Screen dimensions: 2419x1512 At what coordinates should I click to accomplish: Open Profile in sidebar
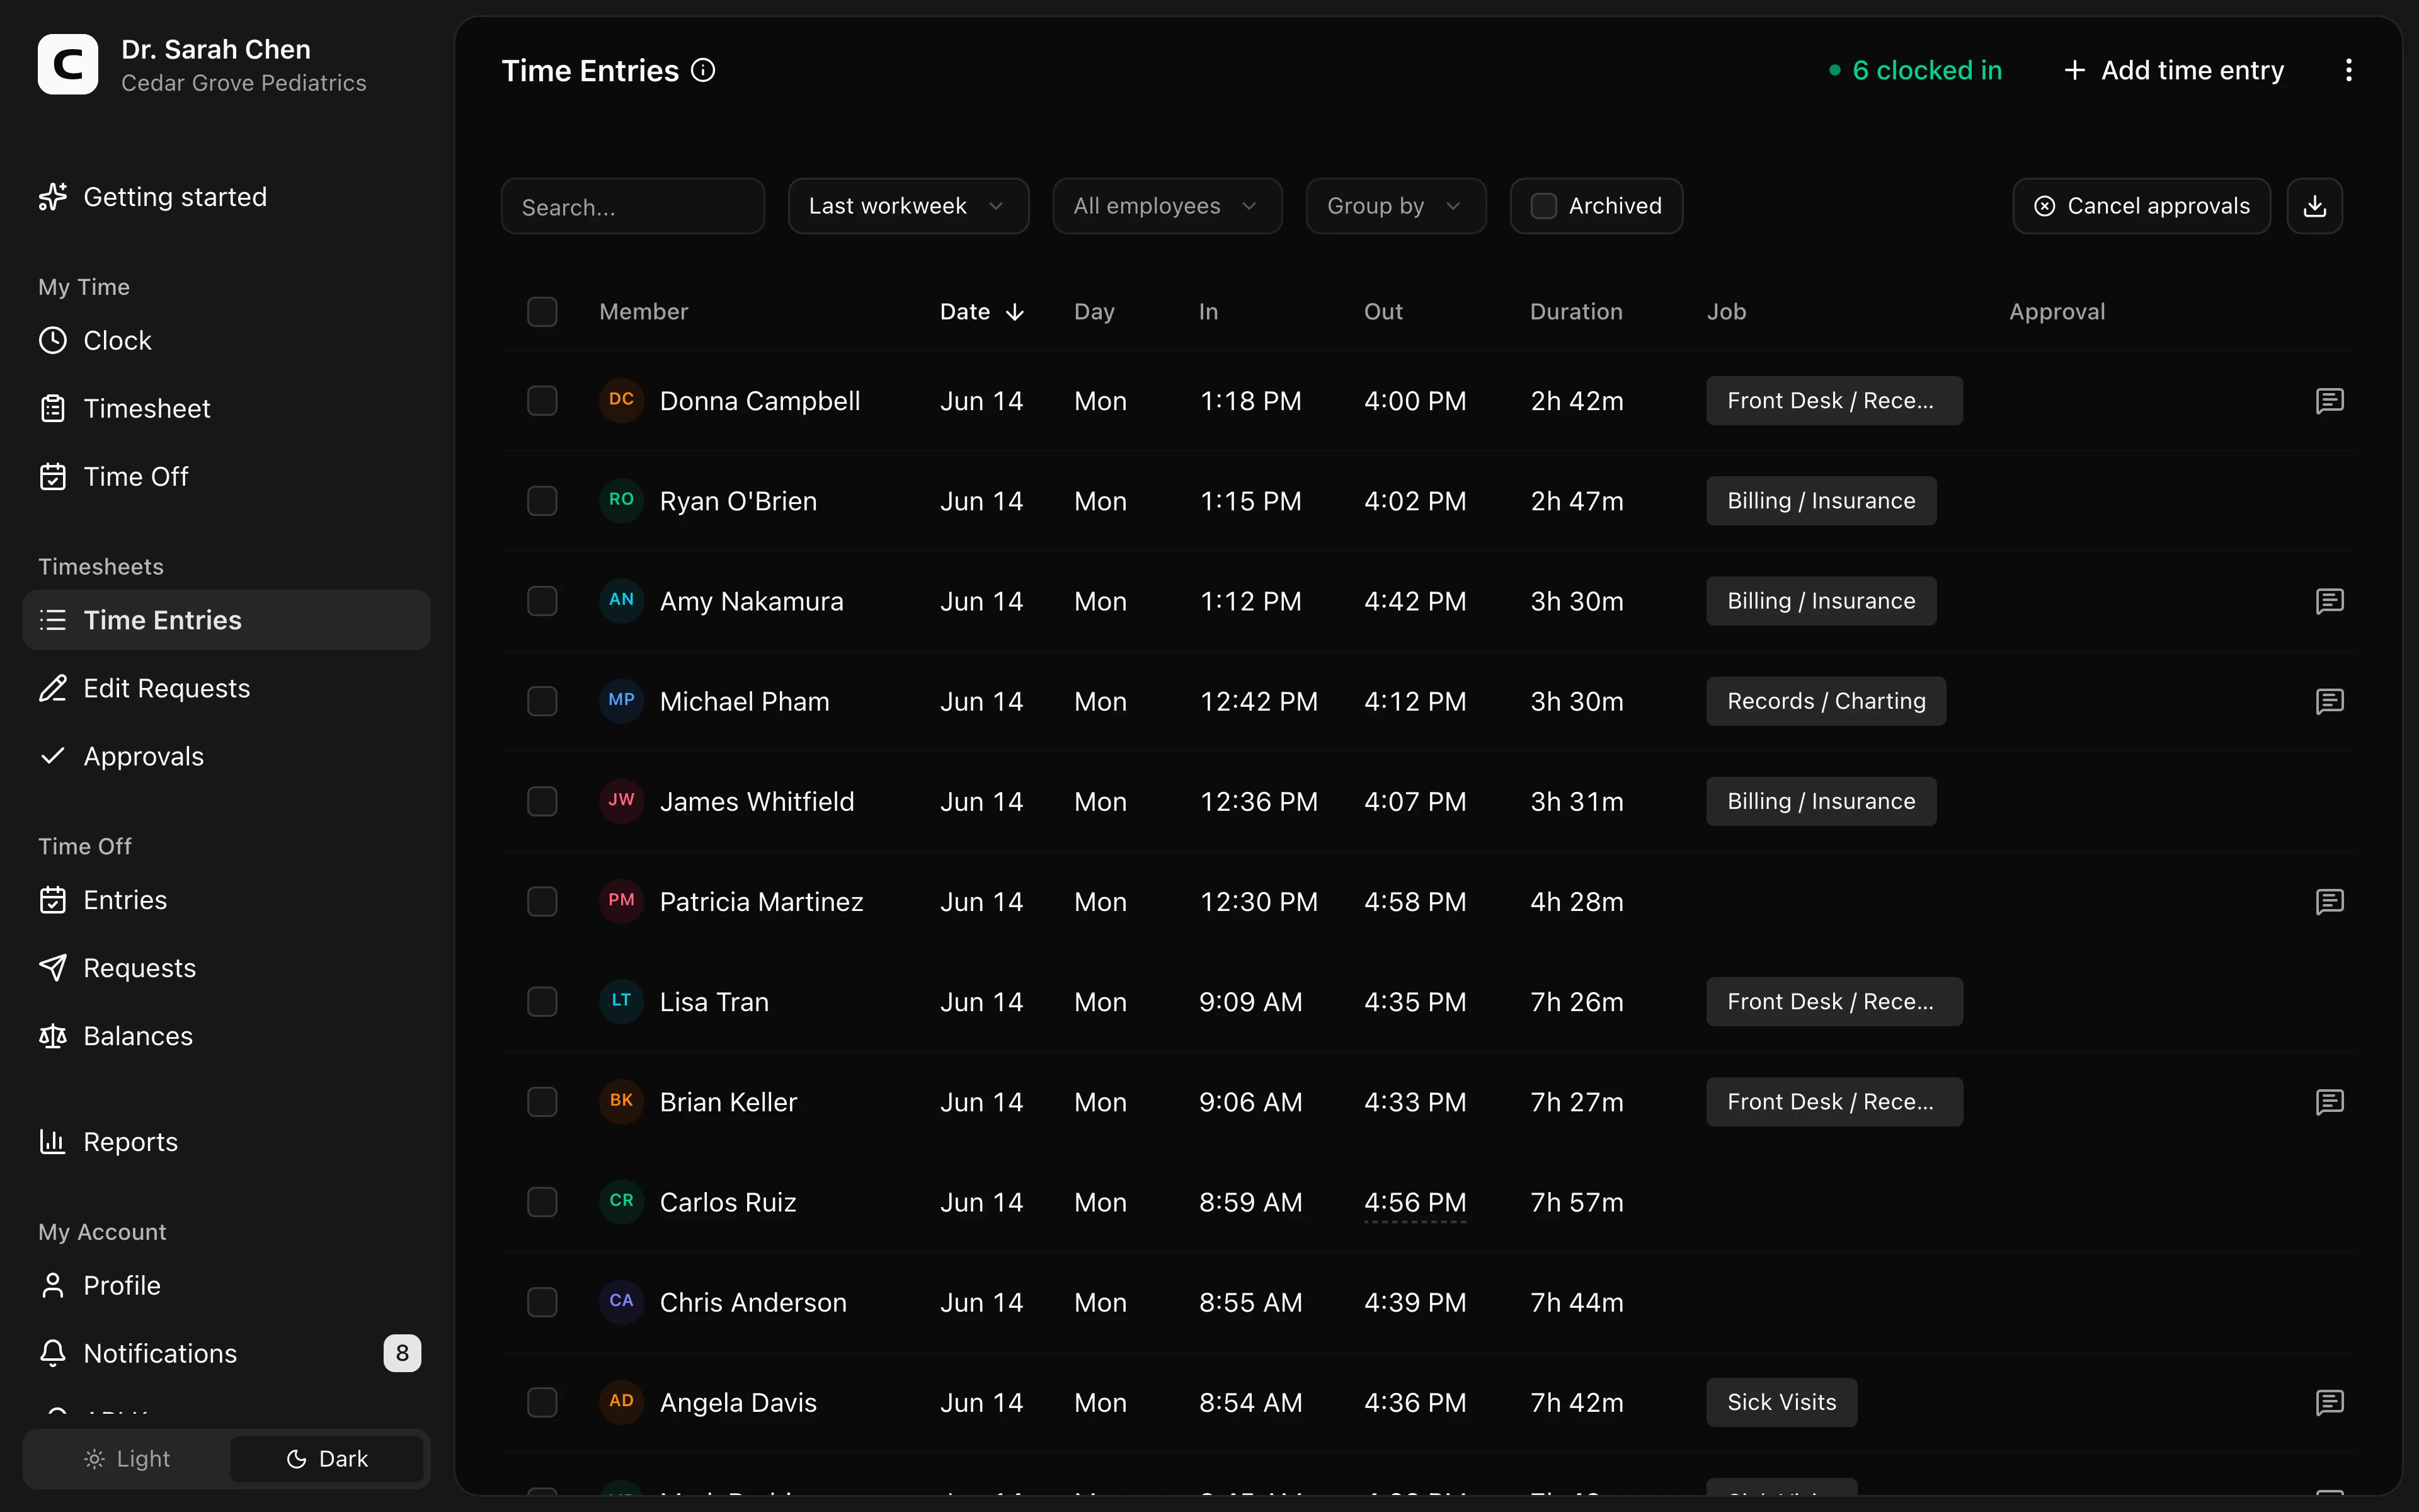coord(226,1286)
